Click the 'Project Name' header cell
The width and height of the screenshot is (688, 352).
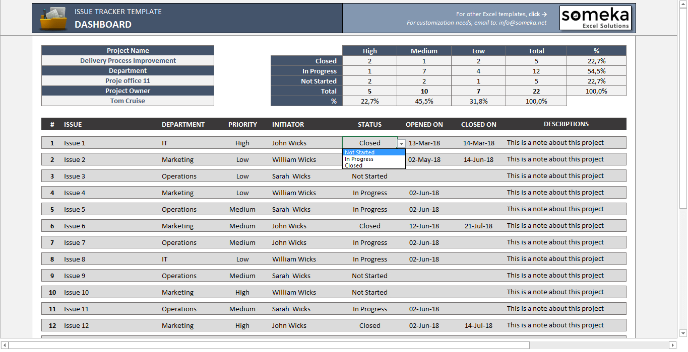click(x=128, y=50)
